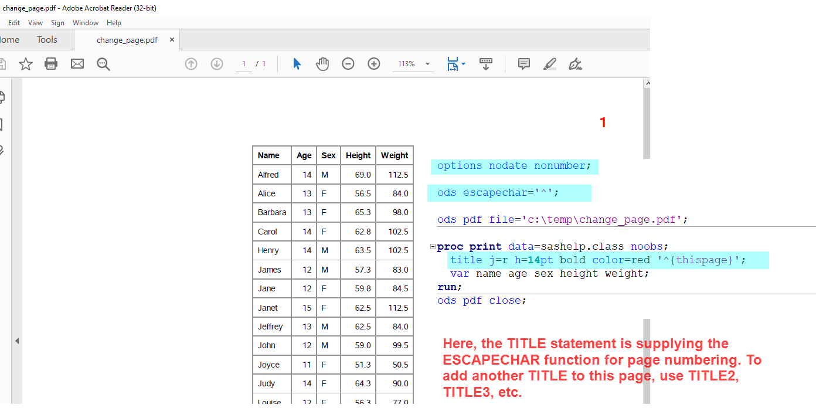816x408 pixels.
Task: Click the star bookmark icon
Action: pyautogui.click(x=26, y=64)
